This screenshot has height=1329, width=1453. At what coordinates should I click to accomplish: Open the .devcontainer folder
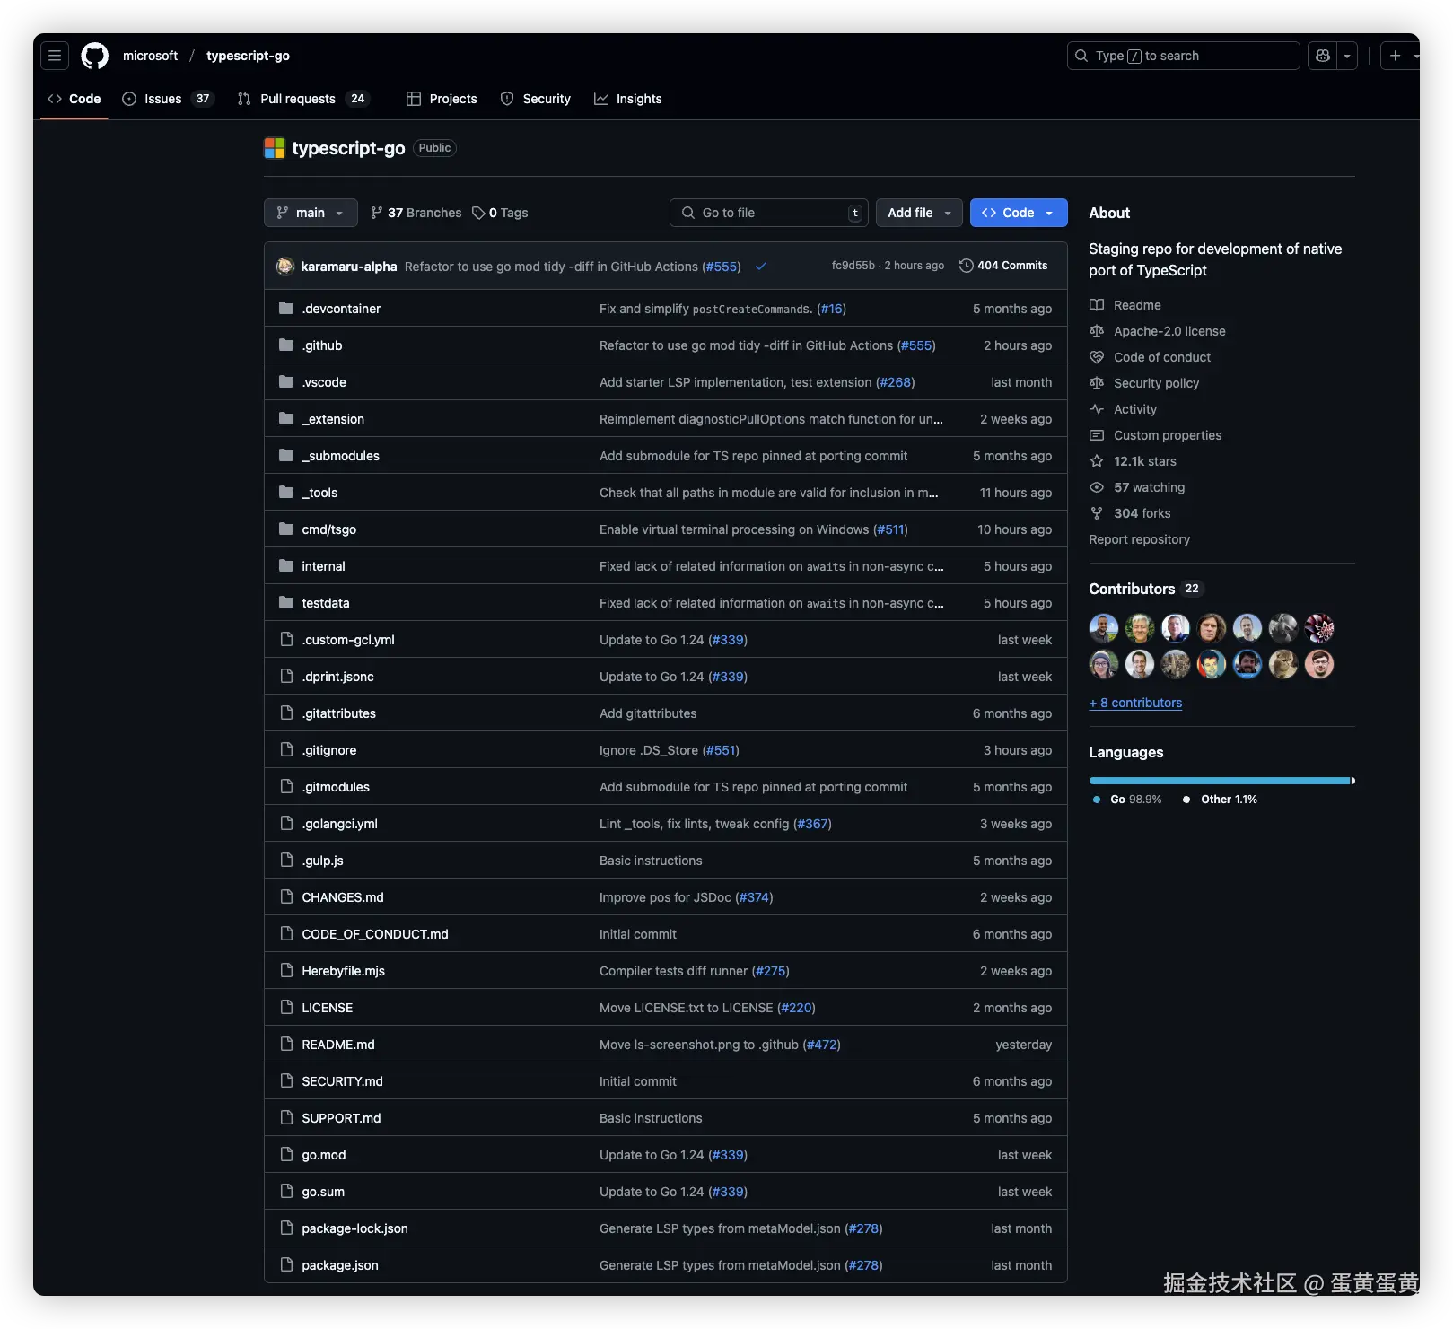(341, 309)
